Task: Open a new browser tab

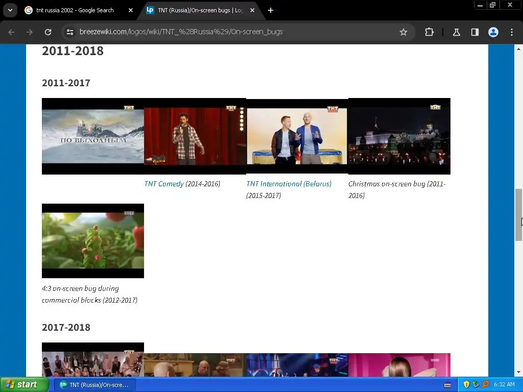Action: (271, 10)
